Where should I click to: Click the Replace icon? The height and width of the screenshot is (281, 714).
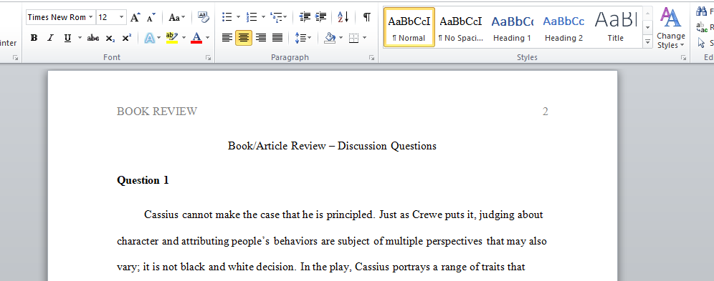701,27
